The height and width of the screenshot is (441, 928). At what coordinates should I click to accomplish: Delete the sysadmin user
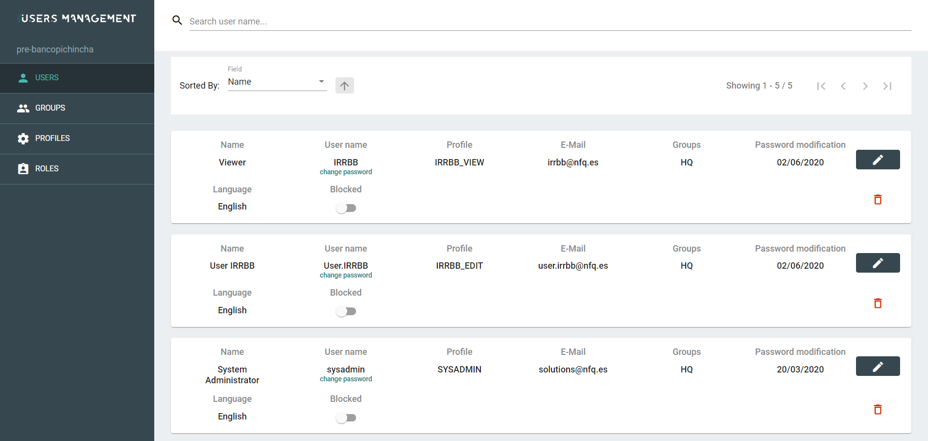(x=878, y=410)
